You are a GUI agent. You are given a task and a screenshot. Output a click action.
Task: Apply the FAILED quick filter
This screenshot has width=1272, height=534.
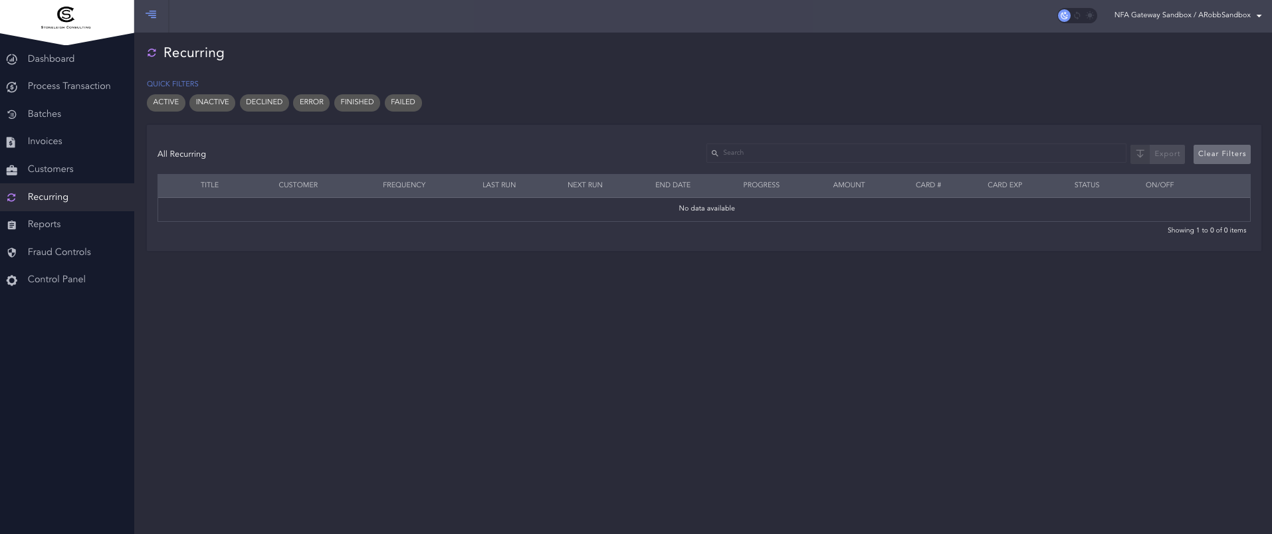[x=403, y=102]
